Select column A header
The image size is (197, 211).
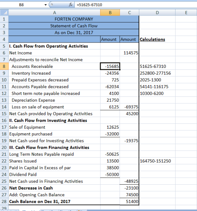pyautogui.click(x=55, y=13)
